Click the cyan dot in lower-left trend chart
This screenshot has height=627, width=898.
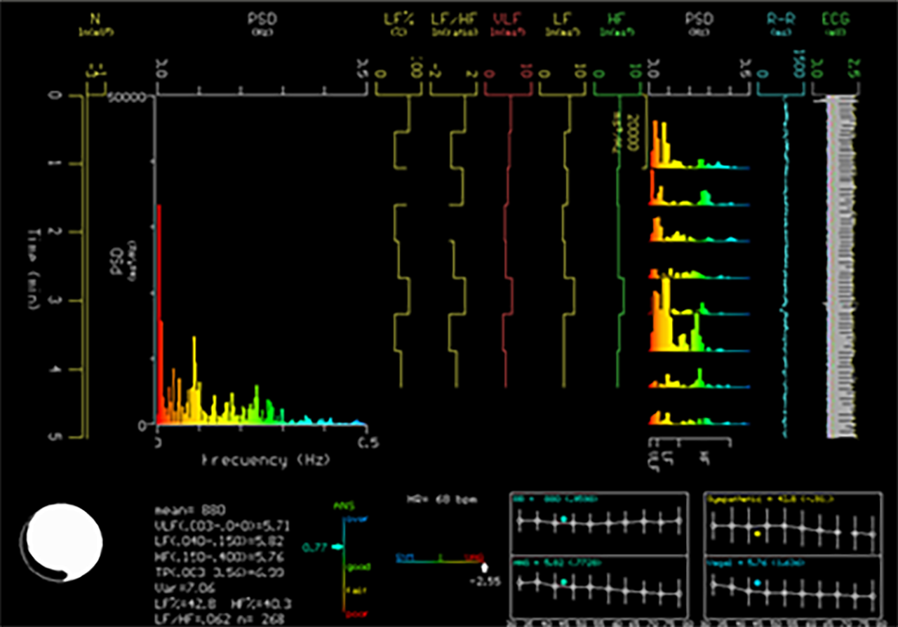pos(564,581)
